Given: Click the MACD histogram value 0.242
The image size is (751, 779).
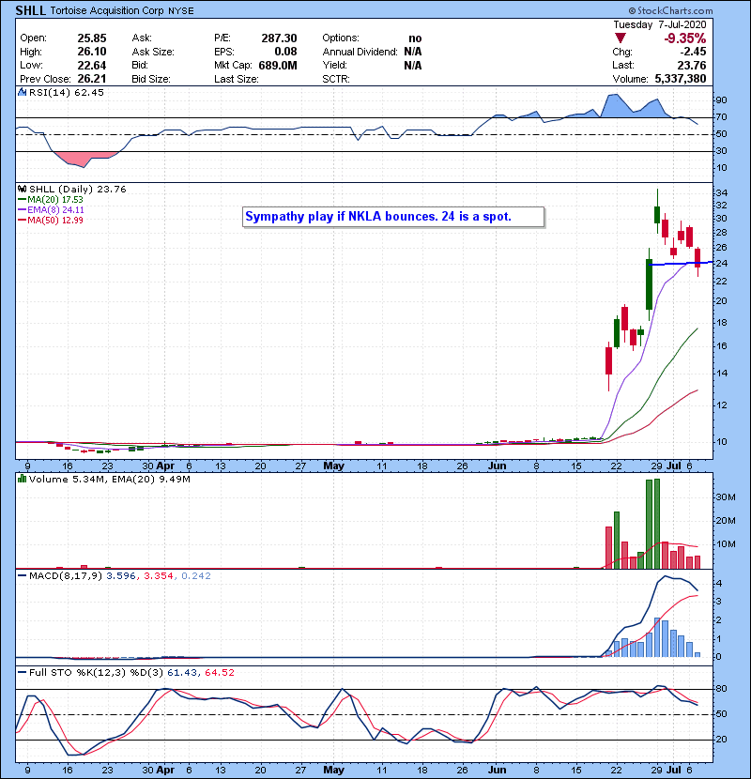Looking at the screenshot, I should pos(196,576).
